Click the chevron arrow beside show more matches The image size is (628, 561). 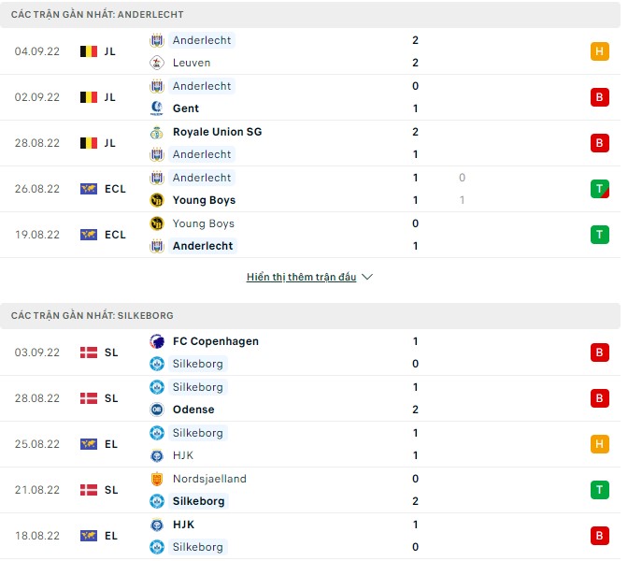point(367,278)
